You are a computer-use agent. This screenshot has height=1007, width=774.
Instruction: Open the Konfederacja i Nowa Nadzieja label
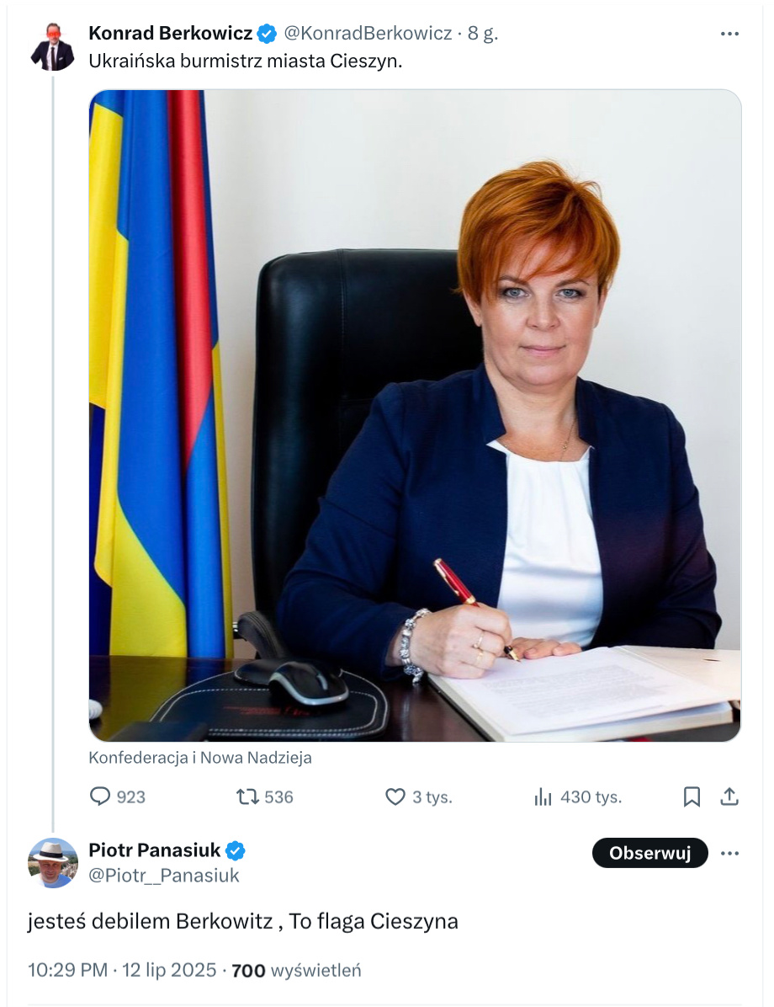coord(200,758)
